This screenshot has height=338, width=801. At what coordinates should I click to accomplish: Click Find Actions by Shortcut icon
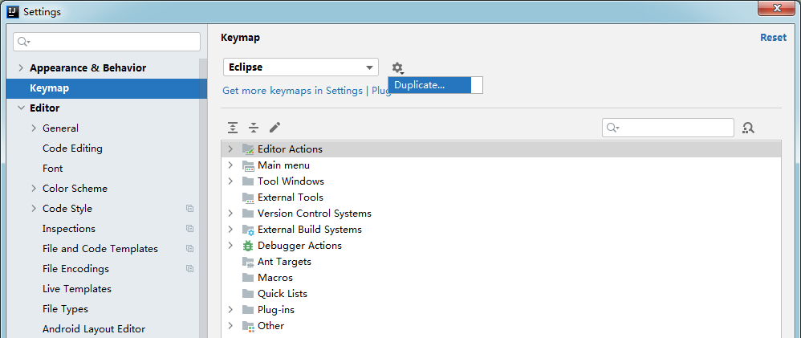749,128
